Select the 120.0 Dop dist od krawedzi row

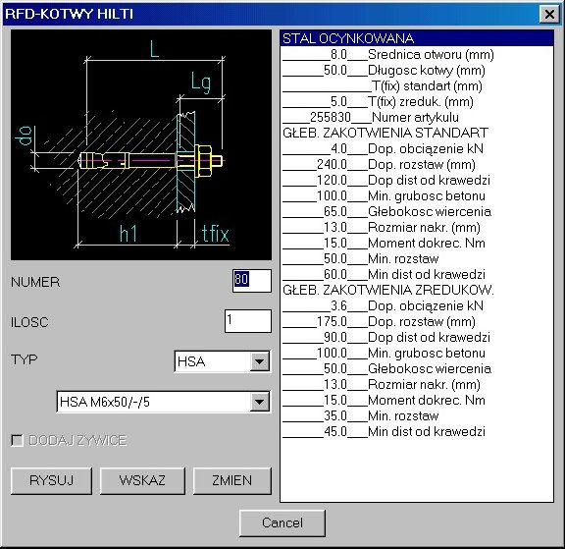pos(417,180)
